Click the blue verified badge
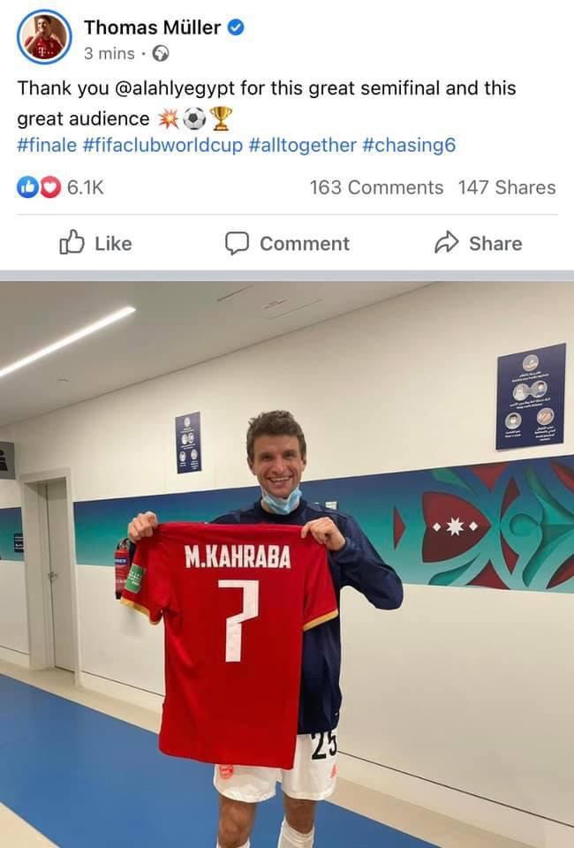Screen dimensions: 574x848 pos(235,27)
